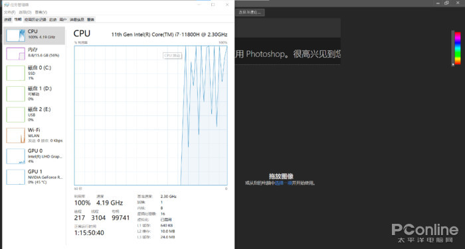Switch to the 启动 Startup tab

coord(52,19)
